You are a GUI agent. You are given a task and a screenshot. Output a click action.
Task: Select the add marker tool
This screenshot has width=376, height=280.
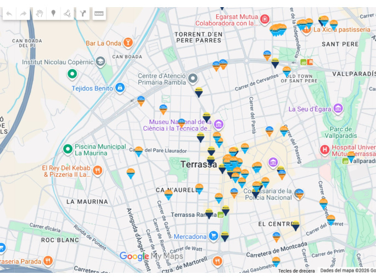(x=53, y=14)
